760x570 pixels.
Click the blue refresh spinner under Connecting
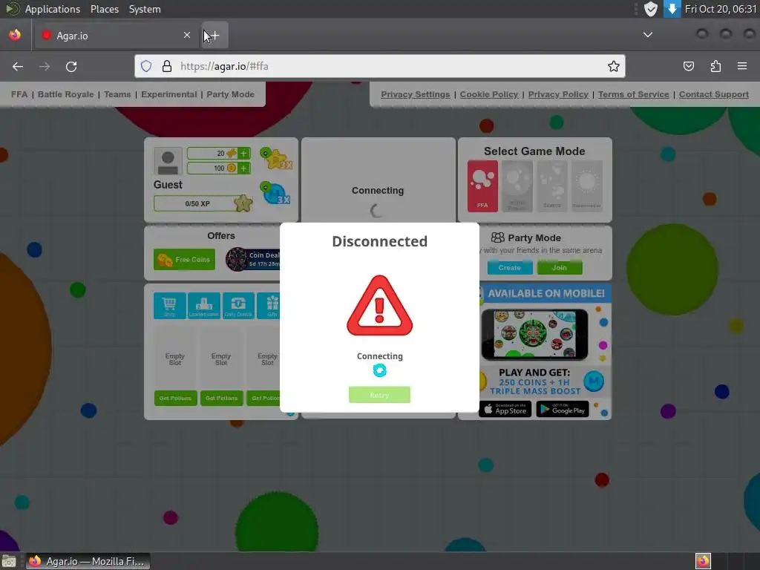379,371
